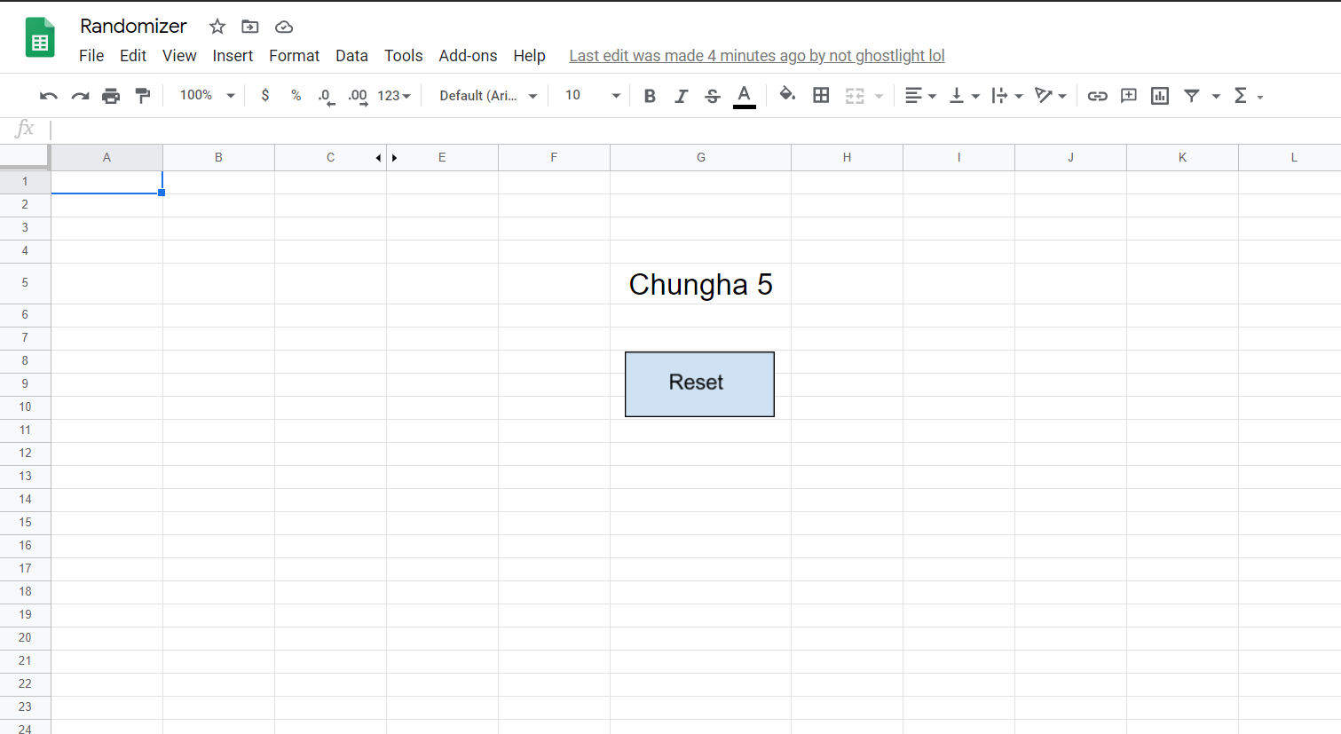1341x734 pixels.
Task: Open the Default (Arial) font dropdown
Action: (488, 95)
